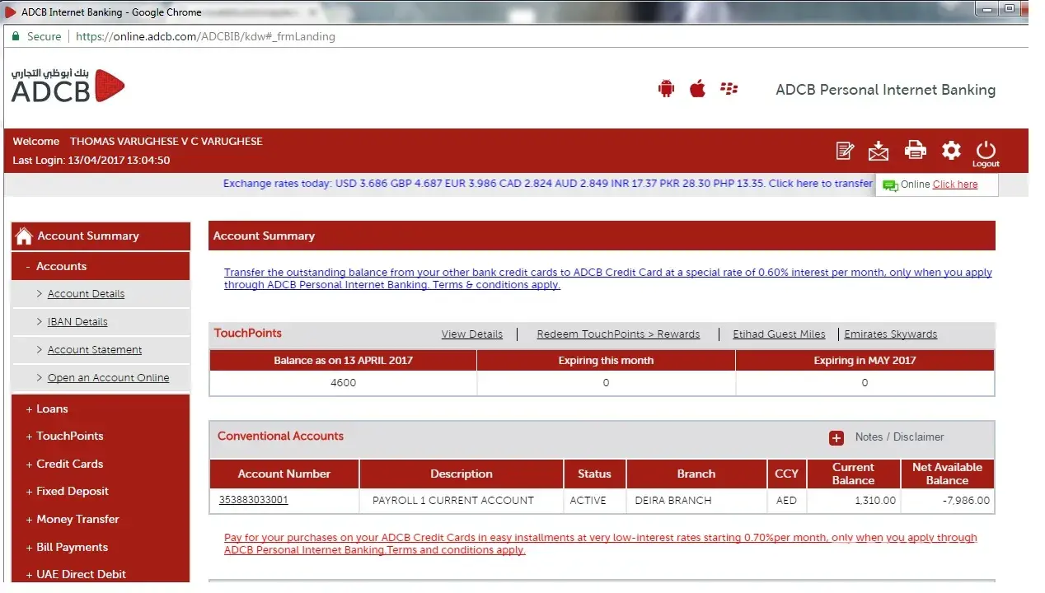Open Account Details in sidebar
Image resolution: width=1045 pixels, height=593 pixels.
[x=86, y=294]
